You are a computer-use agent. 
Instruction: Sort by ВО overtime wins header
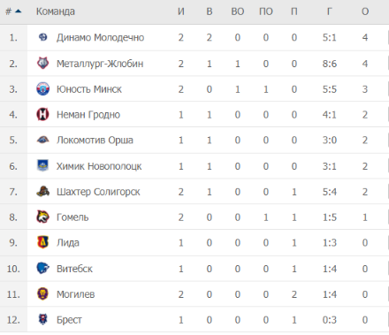tap(238, 11)
